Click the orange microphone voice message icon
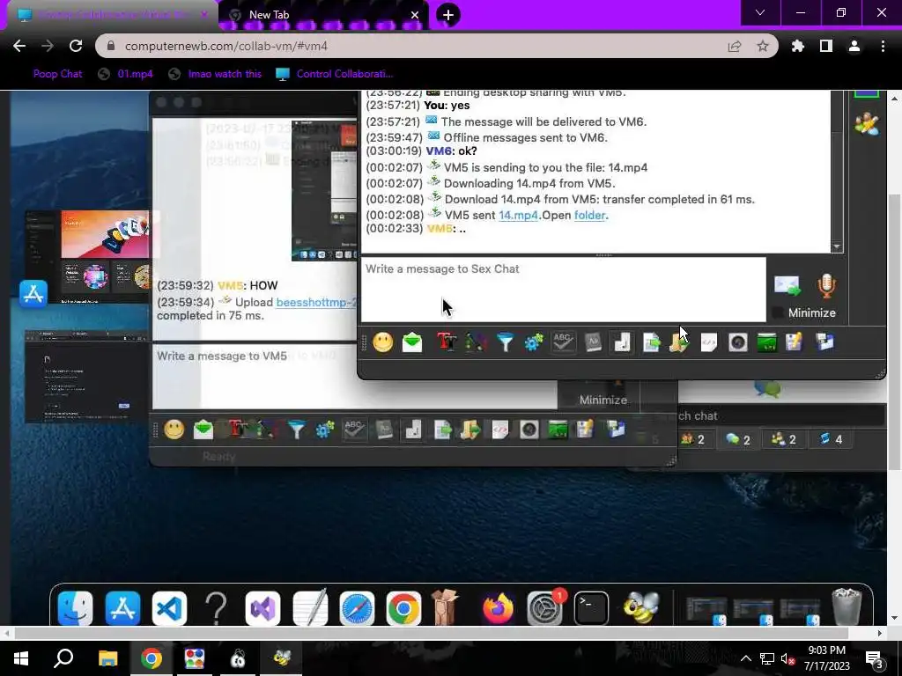 (x=826, y=286)
